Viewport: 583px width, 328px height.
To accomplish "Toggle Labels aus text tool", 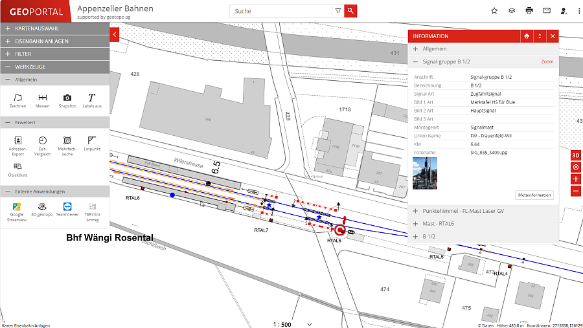I will pyautogui.click(x=92, y=101).
